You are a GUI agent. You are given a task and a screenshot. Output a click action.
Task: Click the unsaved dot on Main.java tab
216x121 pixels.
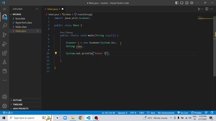tap(62, 9)
